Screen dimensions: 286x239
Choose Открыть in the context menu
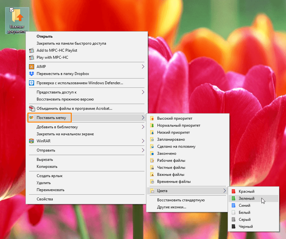[45, 36]
